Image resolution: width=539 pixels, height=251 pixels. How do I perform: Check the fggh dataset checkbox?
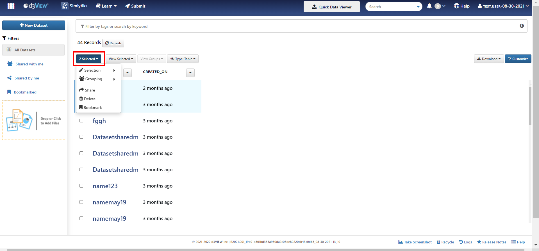[81, 121]
